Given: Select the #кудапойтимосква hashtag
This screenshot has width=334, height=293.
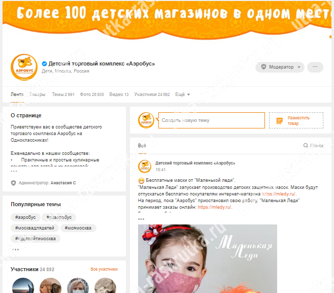Looking at the screenshot, I should point(36,239).
